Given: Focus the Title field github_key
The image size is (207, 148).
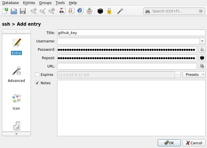Looking at the screenshot, I should point(131,33).
